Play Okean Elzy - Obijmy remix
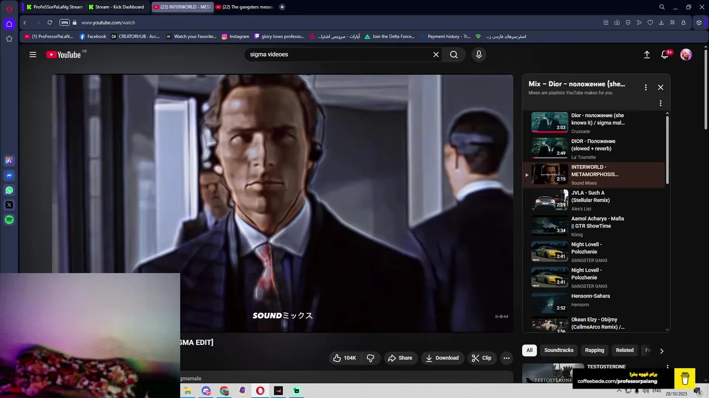This screenshot has height=398, width=709. click(x=594, y=324)
